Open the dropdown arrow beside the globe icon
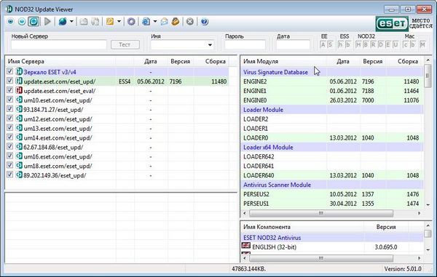 [71, 21]
